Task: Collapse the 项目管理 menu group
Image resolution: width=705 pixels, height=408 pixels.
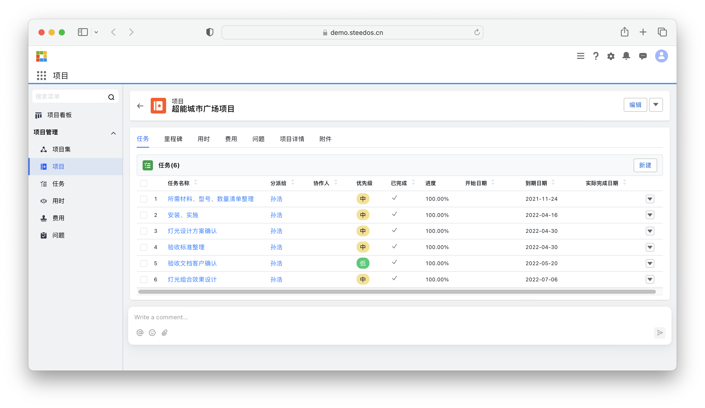Action: [x=113, y=133]
